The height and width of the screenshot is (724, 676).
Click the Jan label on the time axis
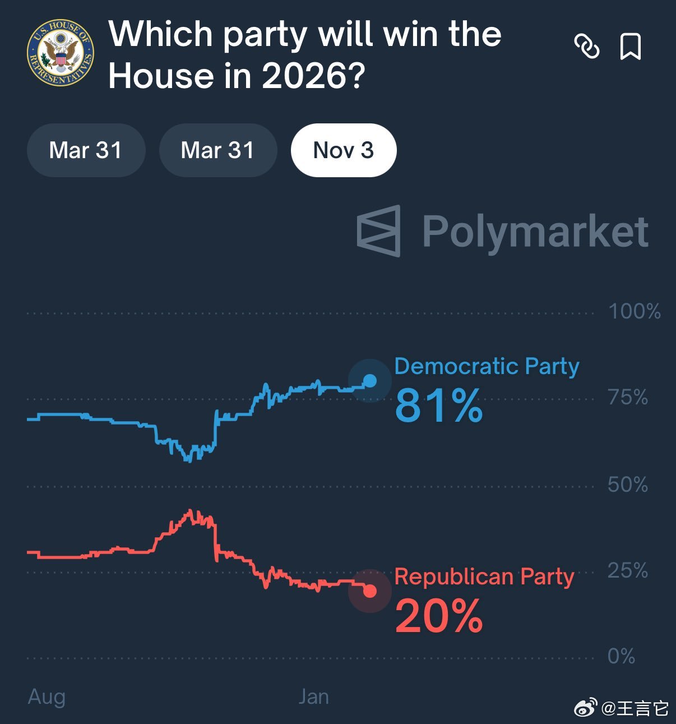[313, 697]
